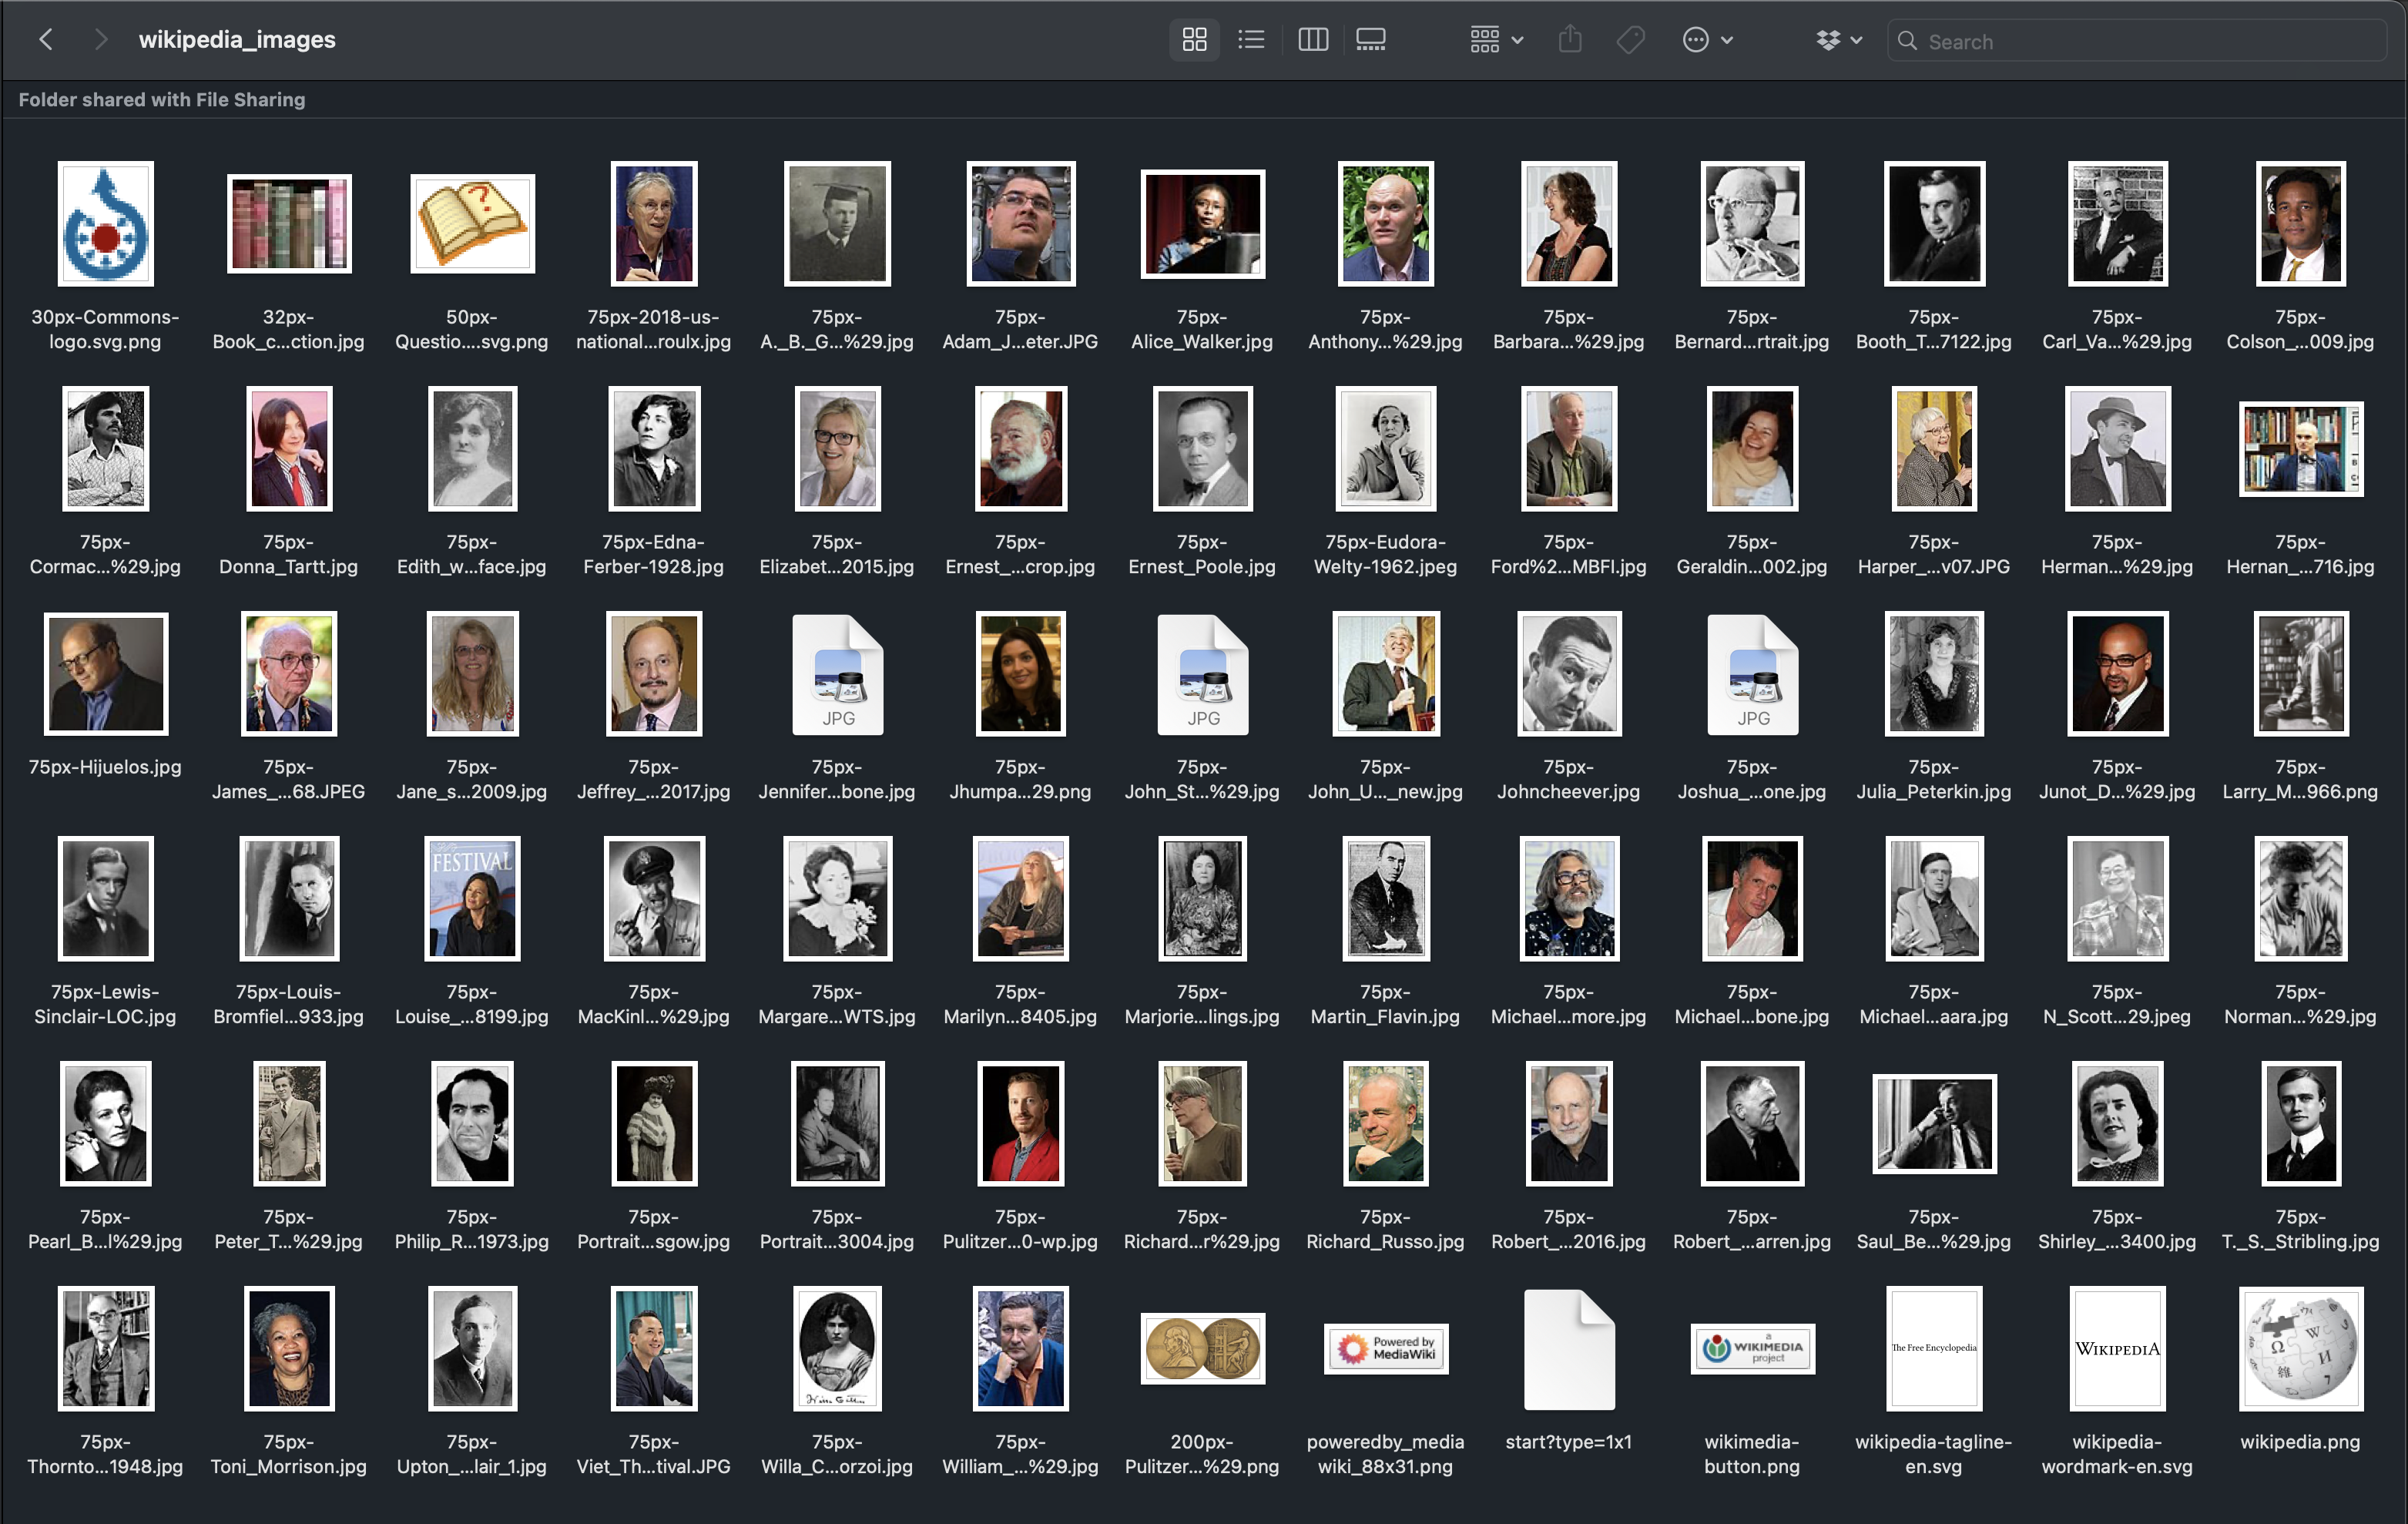Select the Alice_Walker.jpg thumbnail
The image size is (2408, 1524).
tap(1202, 224)
